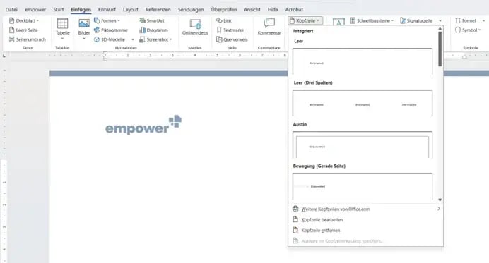Click the empower logo in the document
This screenshot has height=263, width=489.
tap(143, 125)
